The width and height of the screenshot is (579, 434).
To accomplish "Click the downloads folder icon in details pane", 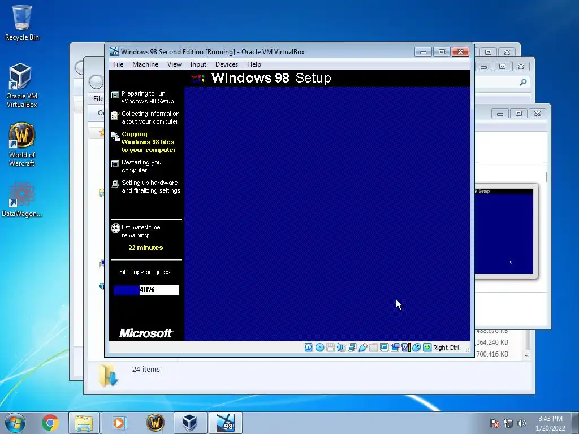I will pos(108,376).
